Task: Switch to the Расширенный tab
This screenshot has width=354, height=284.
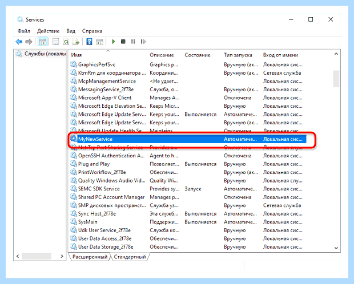Action: [x=90, y=257]
